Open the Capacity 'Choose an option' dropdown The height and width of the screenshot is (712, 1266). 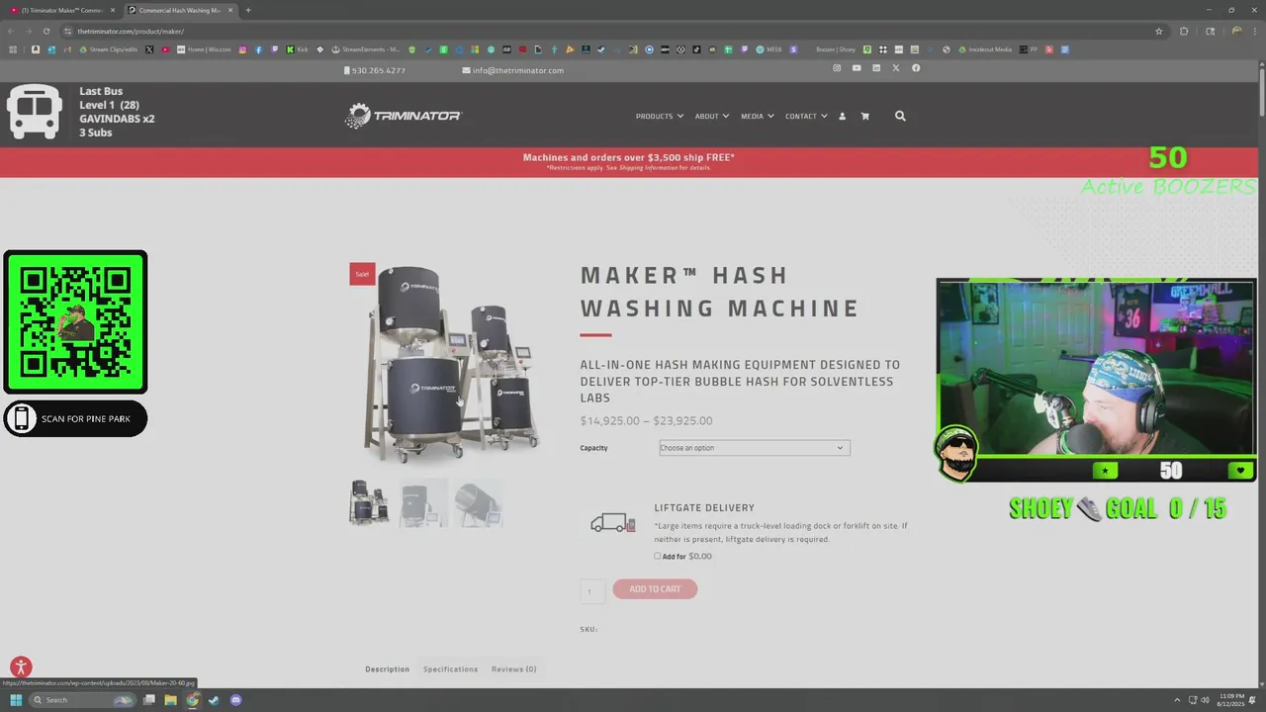coord(755,448)
